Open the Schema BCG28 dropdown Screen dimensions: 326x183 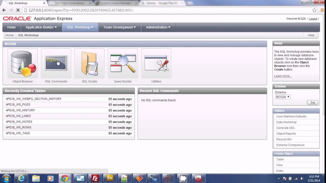coord(283,97)
